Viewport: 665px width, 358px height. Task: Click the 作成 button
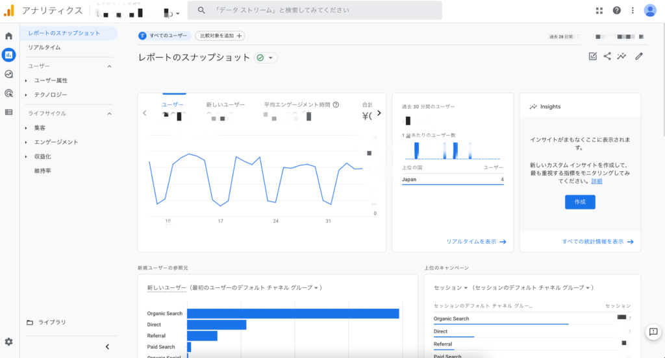(x=580, y=202)
